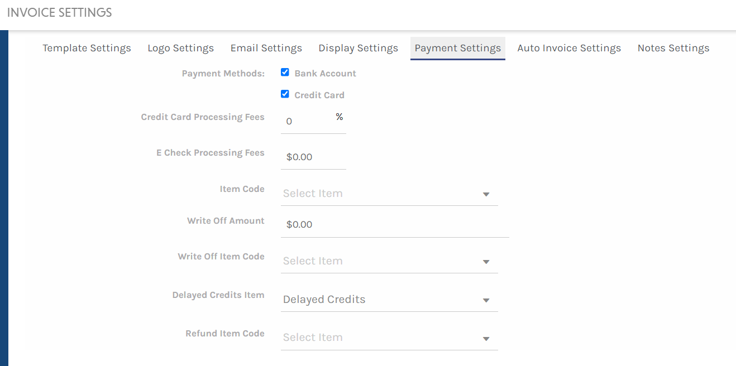Screen dimensions: 736x366
Task: Uncheck the Credit Card payment method
Action: [285, 94]
